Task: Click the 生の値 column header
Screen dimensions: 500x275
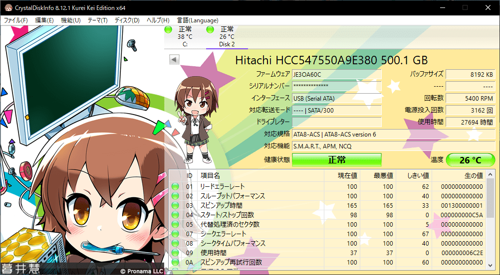Action: click(x=473, y=175)
